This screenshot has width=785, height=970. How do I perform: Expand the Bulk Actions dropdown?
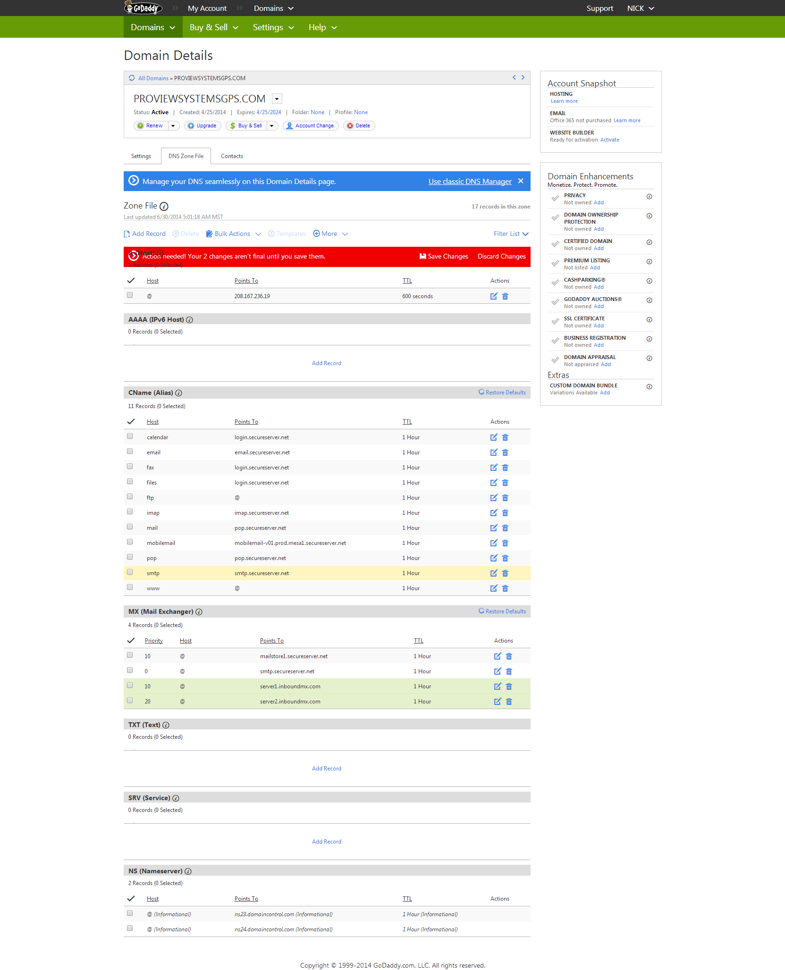pos(234,234)
